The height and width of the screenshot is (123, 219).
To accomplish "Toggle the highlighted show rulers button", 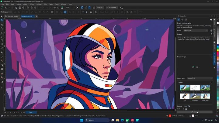I will [x=82, y=8].
